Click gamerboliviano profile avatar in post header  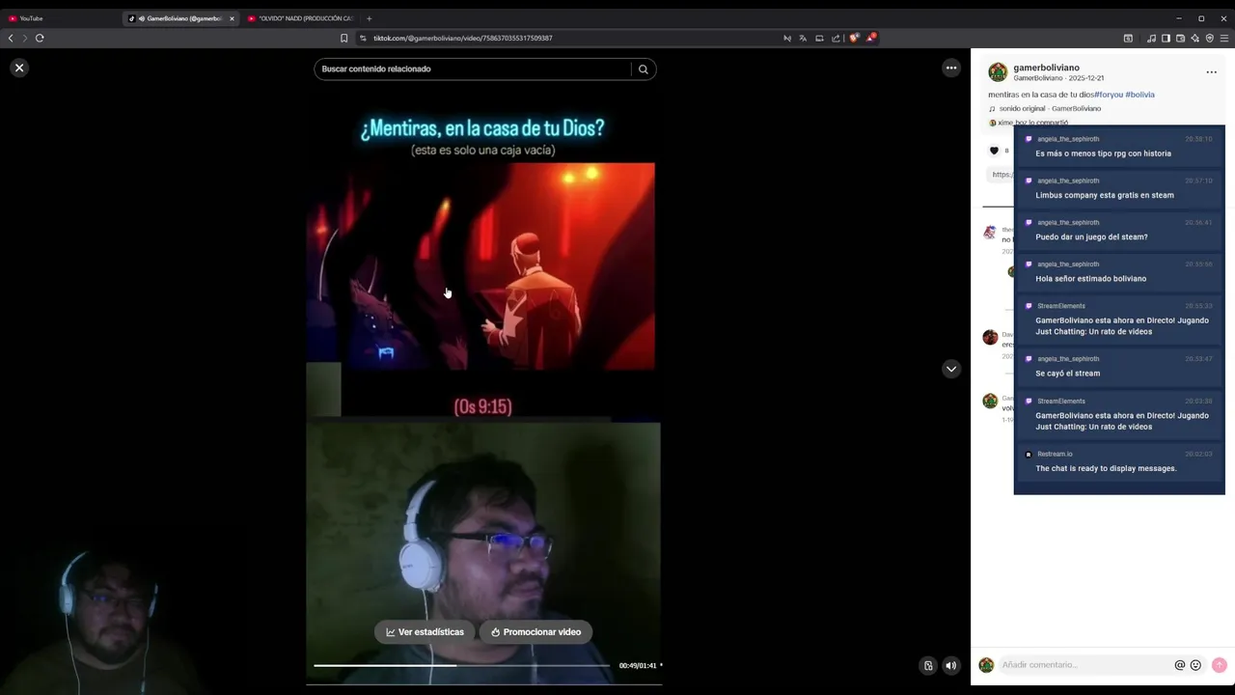pyautogui.click(x=998, y=72)
